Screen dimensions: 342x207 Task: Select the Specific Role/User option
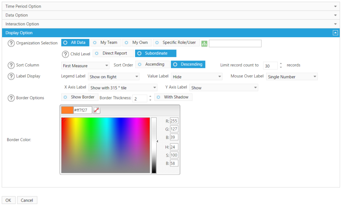pyautogui.click(x=176, y=43)
